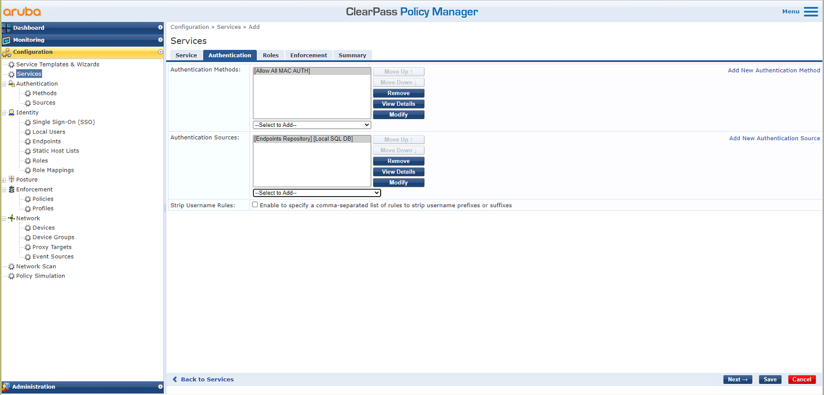Click Add New Authentication Source link
824x395 pixels.
click(x=775, y=138)
